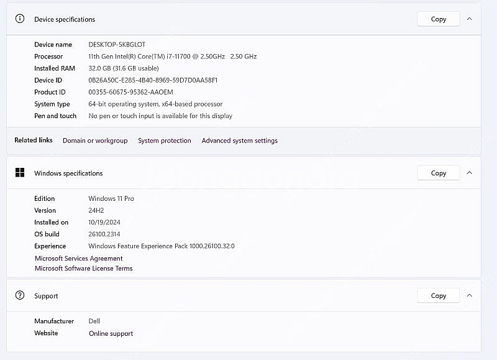Copy the Device specifications
The height and width of the screenshot is (360, 497).
439,19
